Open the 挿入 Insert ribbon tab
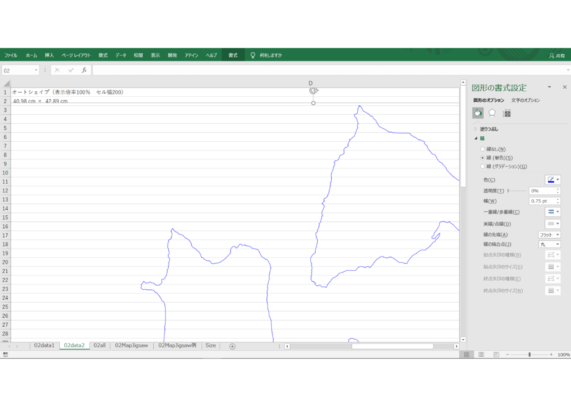Screen dimensions: 571x407 click(49, 55)
